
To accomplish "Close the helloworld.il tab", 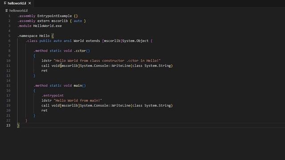I will [30, 3].
